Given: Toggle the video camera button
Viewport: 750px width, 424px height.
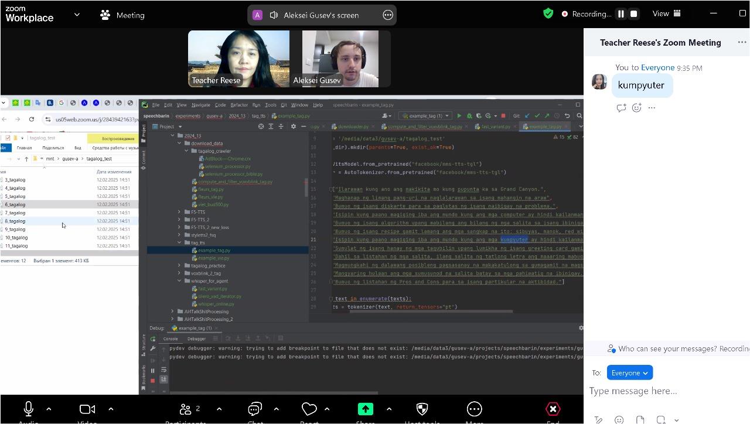Looking at the screenshot, I should pos(87,409).
